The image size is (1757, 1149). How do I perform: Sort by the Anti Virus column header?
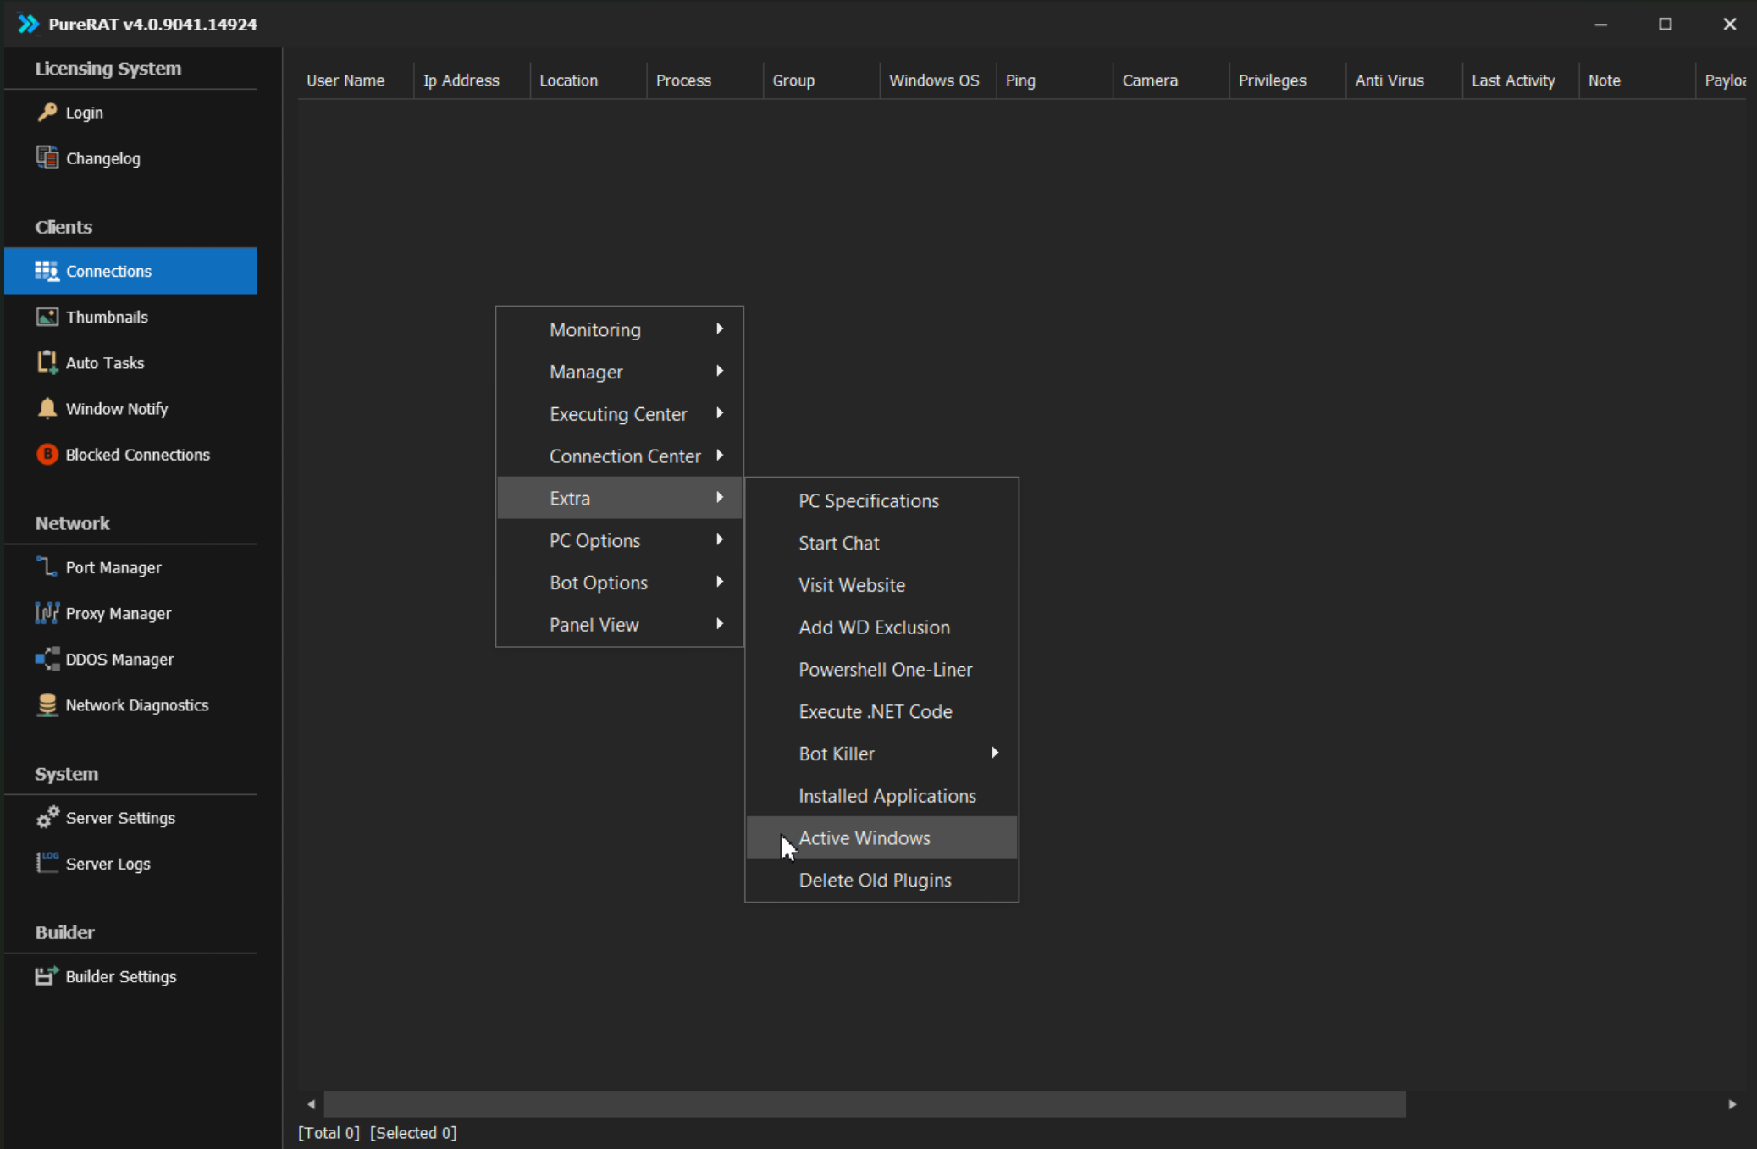coord(1404,80)
